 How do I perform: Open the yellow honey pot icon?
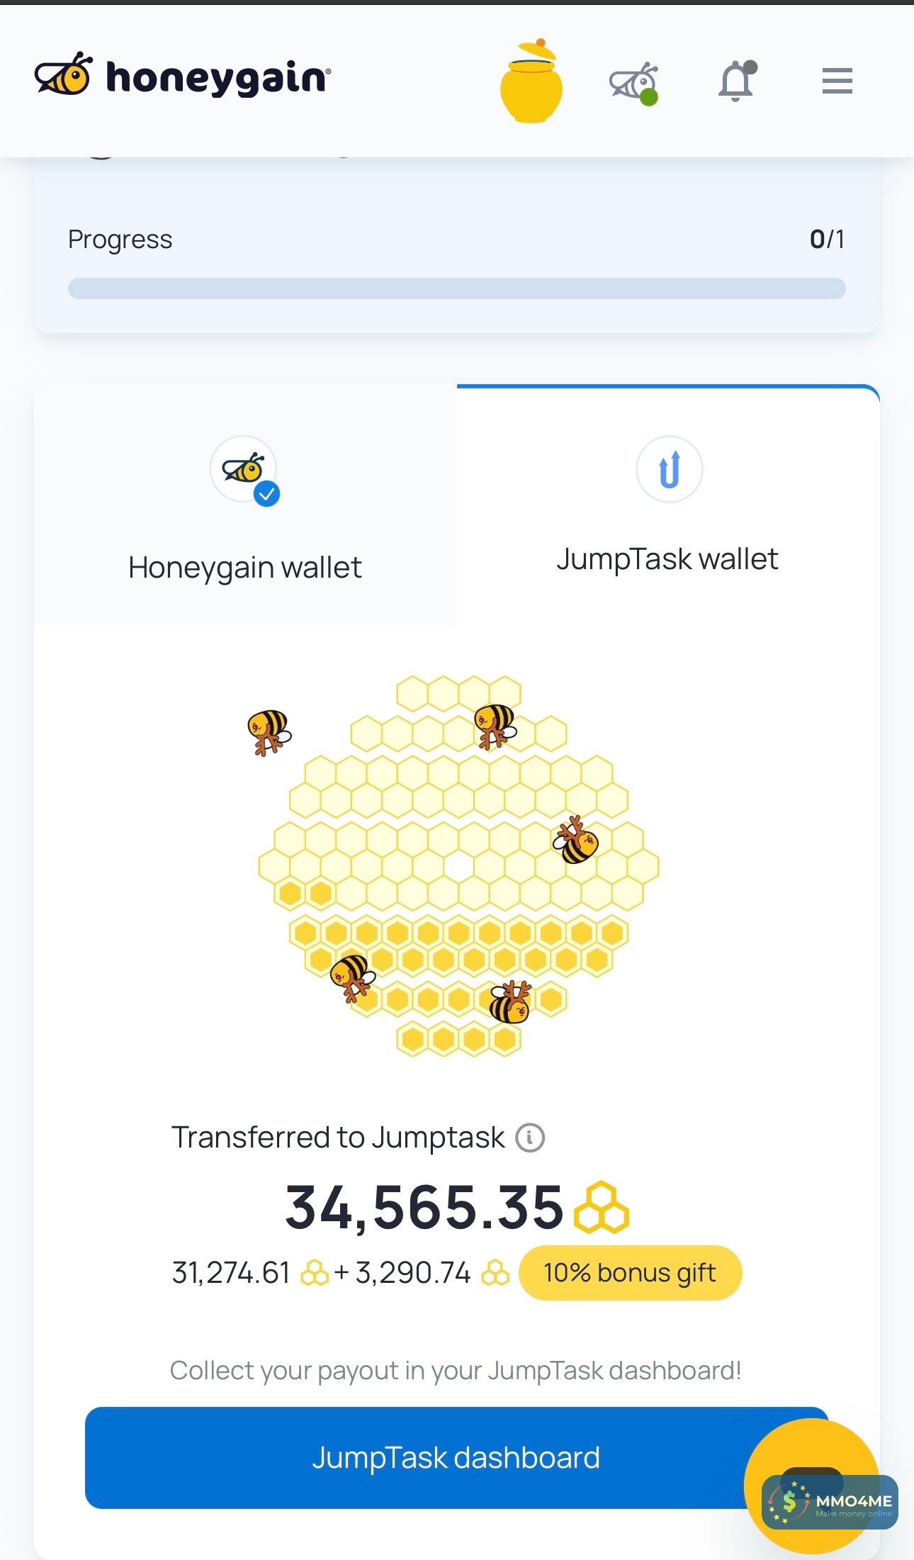pyautogui.click(x=531, y=82)
